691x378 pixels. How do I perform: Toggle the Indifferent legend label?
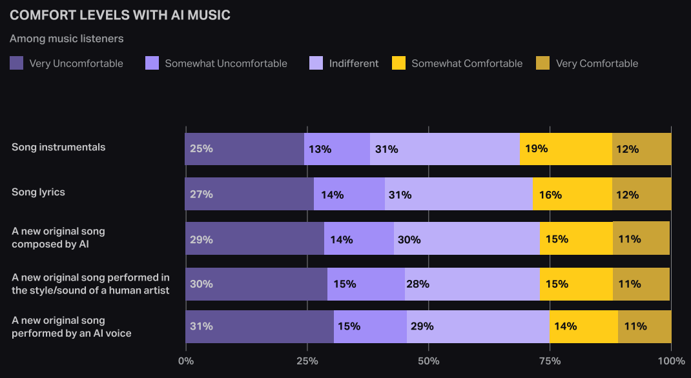[x=354, y=63]
